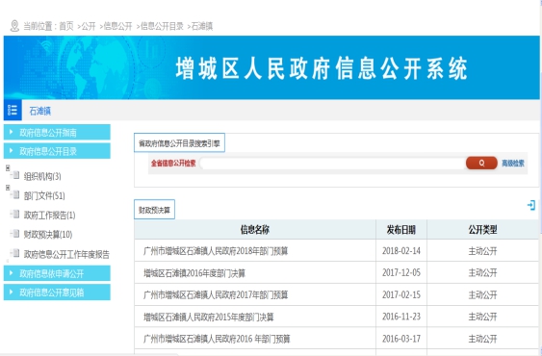Click the red search magnifier button
Screen dimensions: 542x356
pyautogui.click(x=481, y=163)
